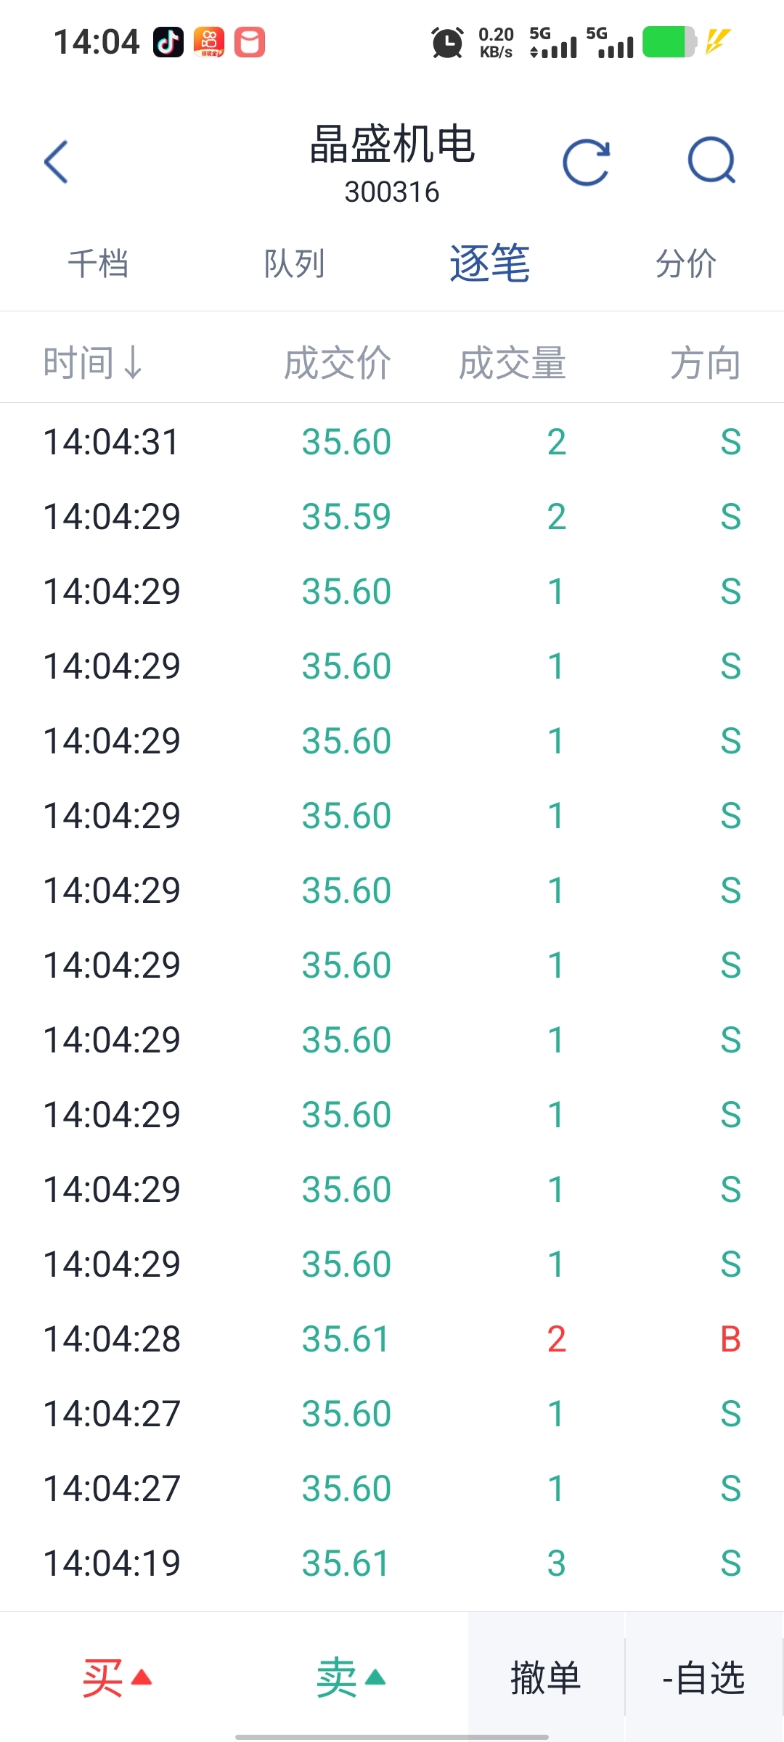Tap the alarm clock status icon

(x=447, y=42)
